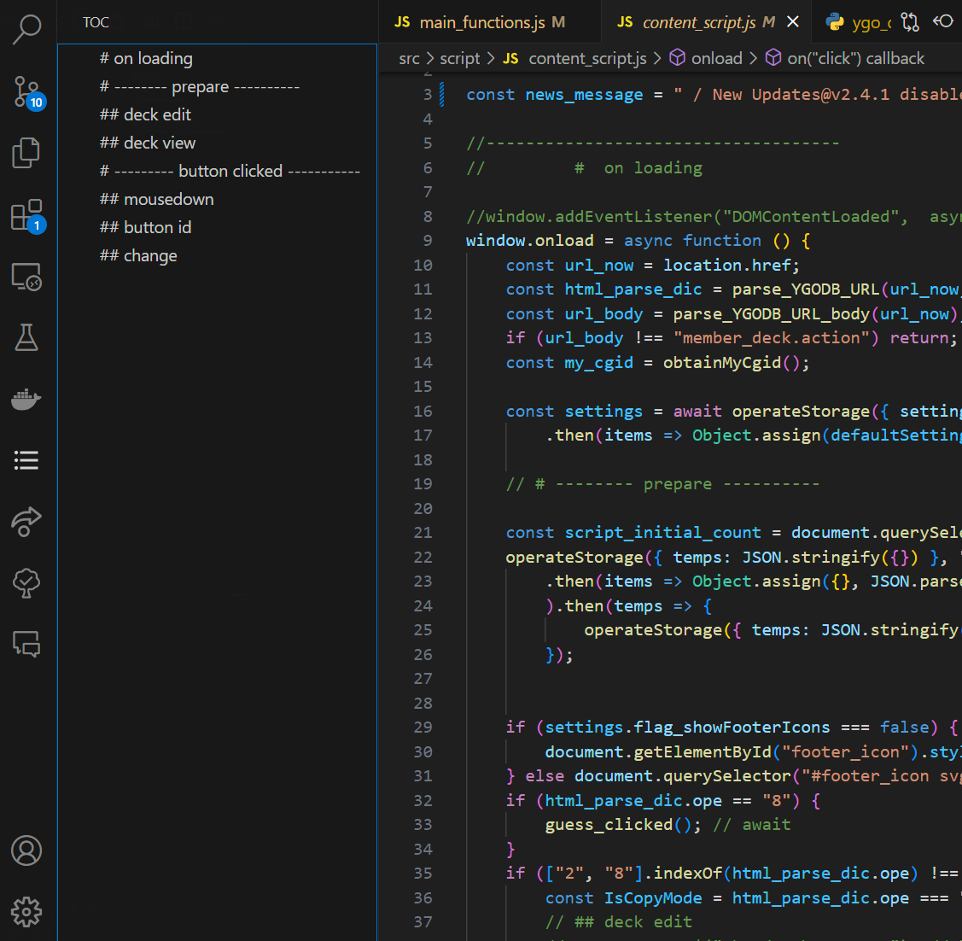962x941 pixels.
Task: Jump to '## deck edit' in TOC
Action: click(145, 114)
